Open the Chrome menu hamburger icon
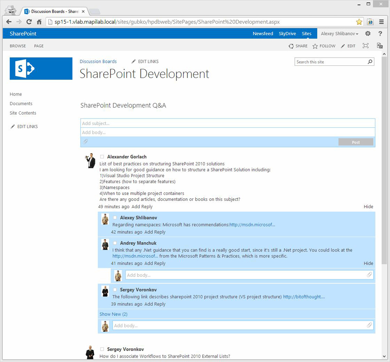 click(381, 22)
